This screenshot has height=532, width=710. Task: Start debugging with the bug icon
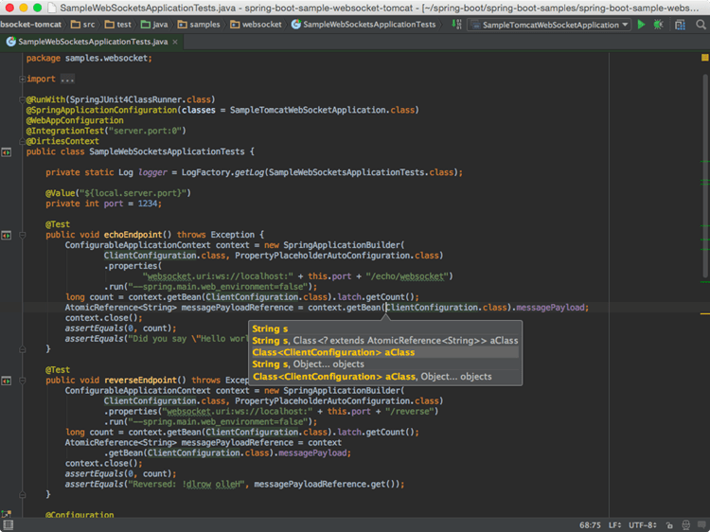click(x=658, y=25)
